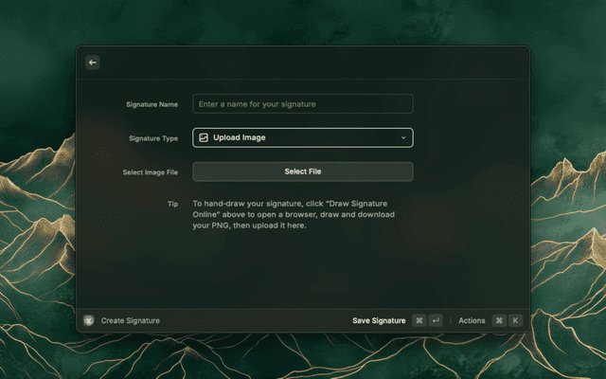Image resolution: width=606 pixels, height=379 pixels.
Task: Click the tip text about Draw Signature Online
Action: [294, 214]
